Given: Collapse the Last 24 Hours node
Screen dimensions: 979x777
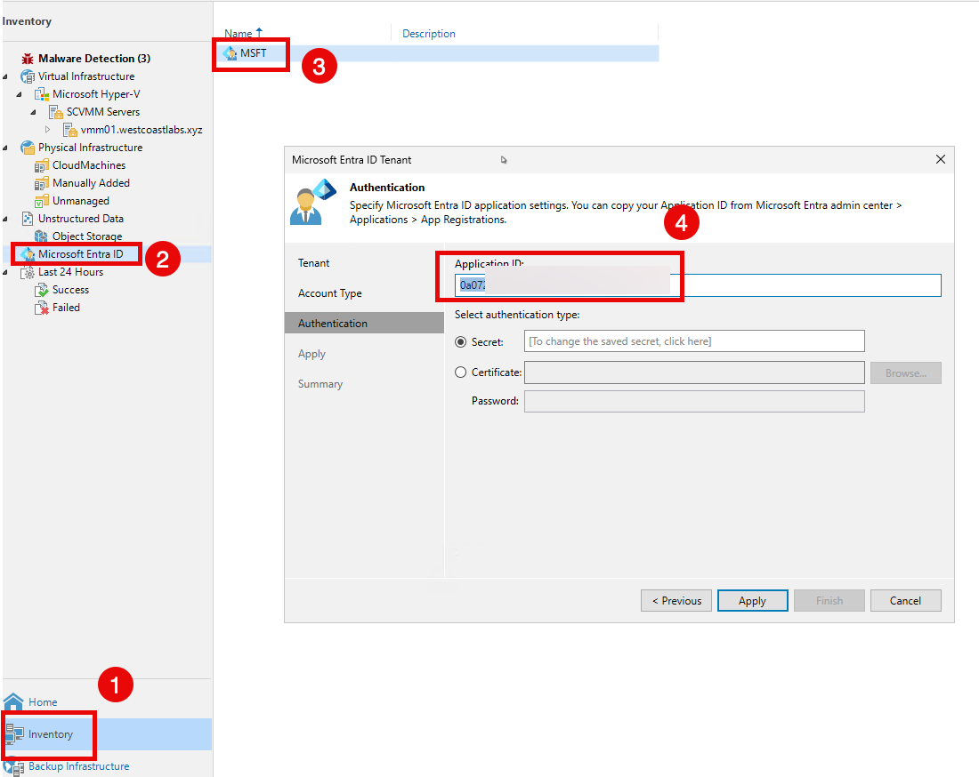Looking at the screenshot, I should [5, 272].
